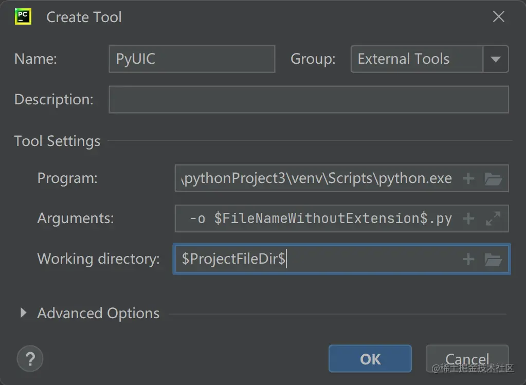Click the plus icon in Arguments field
The width and height of the screenshot is (526, 385).
tap(468, 218)
